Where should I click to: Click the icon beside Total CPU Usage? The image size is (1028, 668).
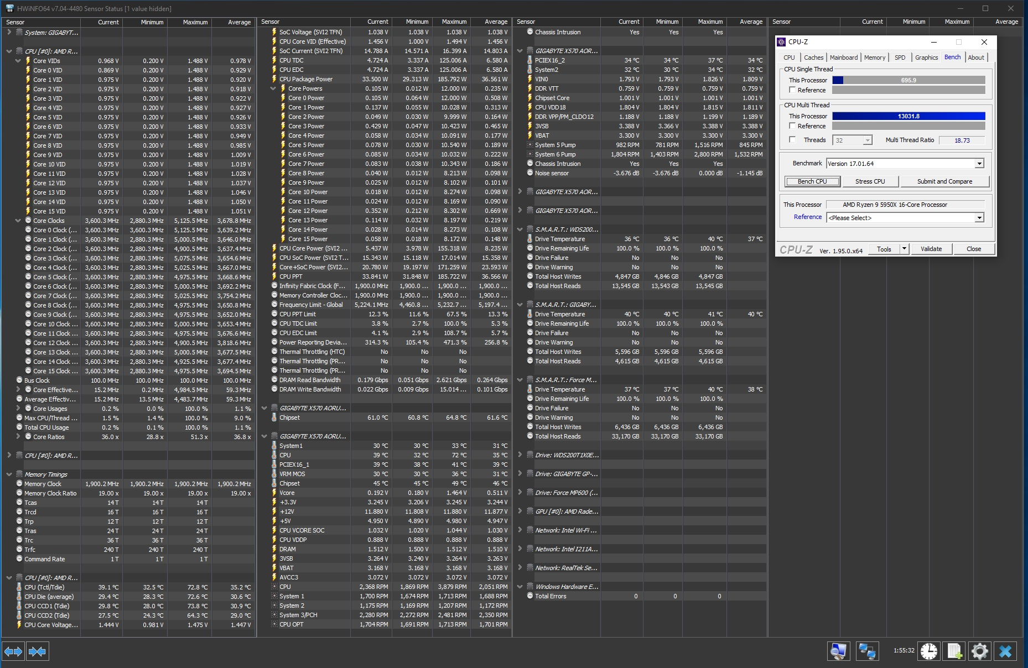coord(19,427)
